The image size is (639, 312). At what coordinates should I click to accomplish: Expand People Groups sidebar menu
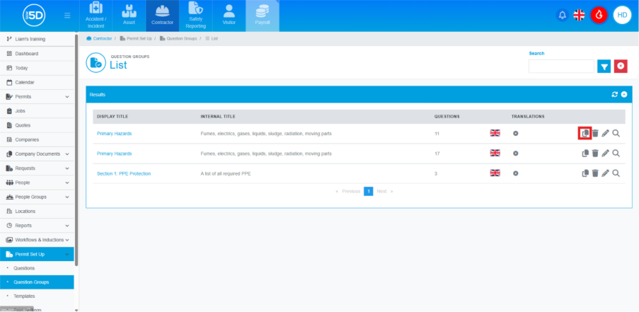point(37,197)
